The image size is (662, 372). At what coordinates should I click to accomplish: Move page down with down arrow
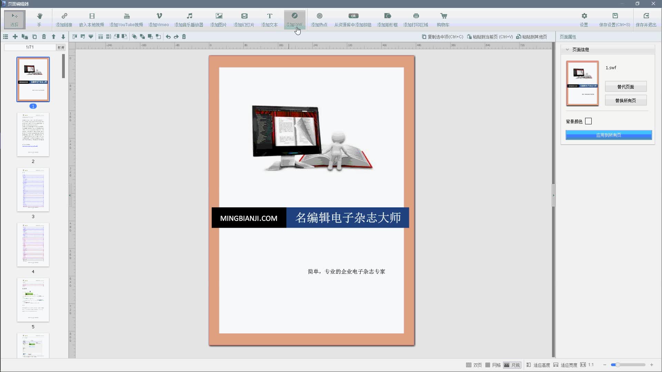click(63, 37)
